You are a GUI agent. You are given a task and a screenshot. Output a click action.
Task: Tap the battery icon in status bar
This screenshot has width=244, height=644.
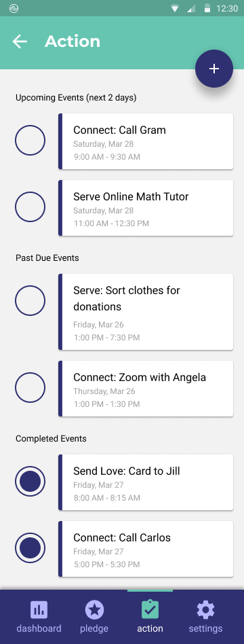[207, 8]
